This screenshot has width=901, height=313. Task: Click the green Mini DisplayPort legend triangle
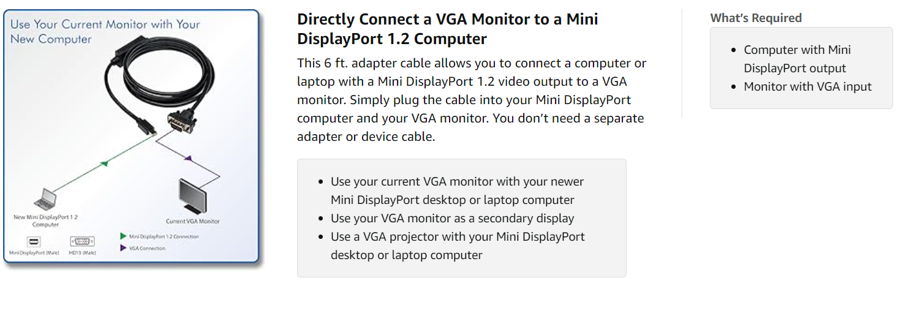pos(123,236)
